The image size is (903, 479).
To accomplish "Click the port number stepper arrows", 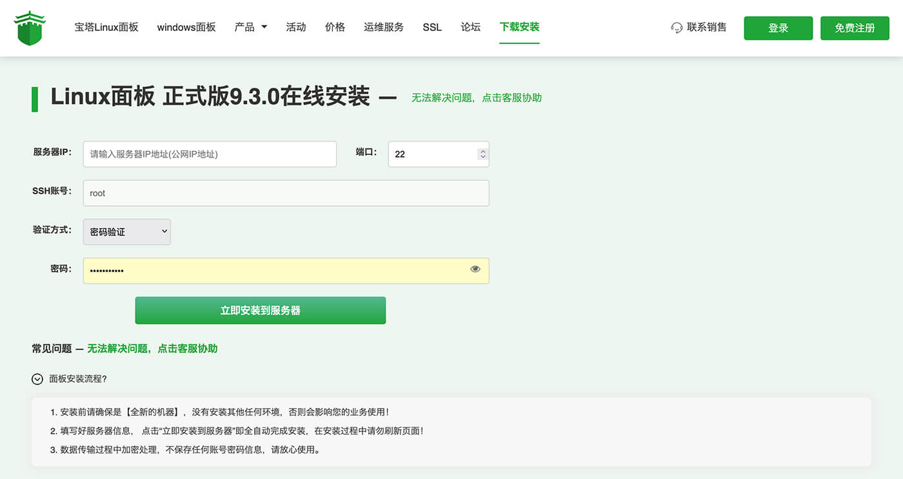I will (x=482, y=154).
